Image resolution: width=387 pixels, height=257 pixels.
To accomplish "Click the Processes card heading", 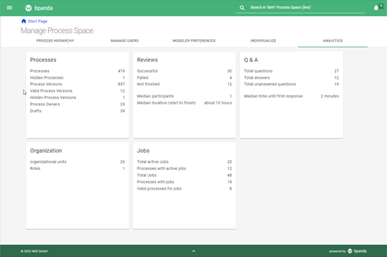I will pyautogui.click(x=43, y=60).
